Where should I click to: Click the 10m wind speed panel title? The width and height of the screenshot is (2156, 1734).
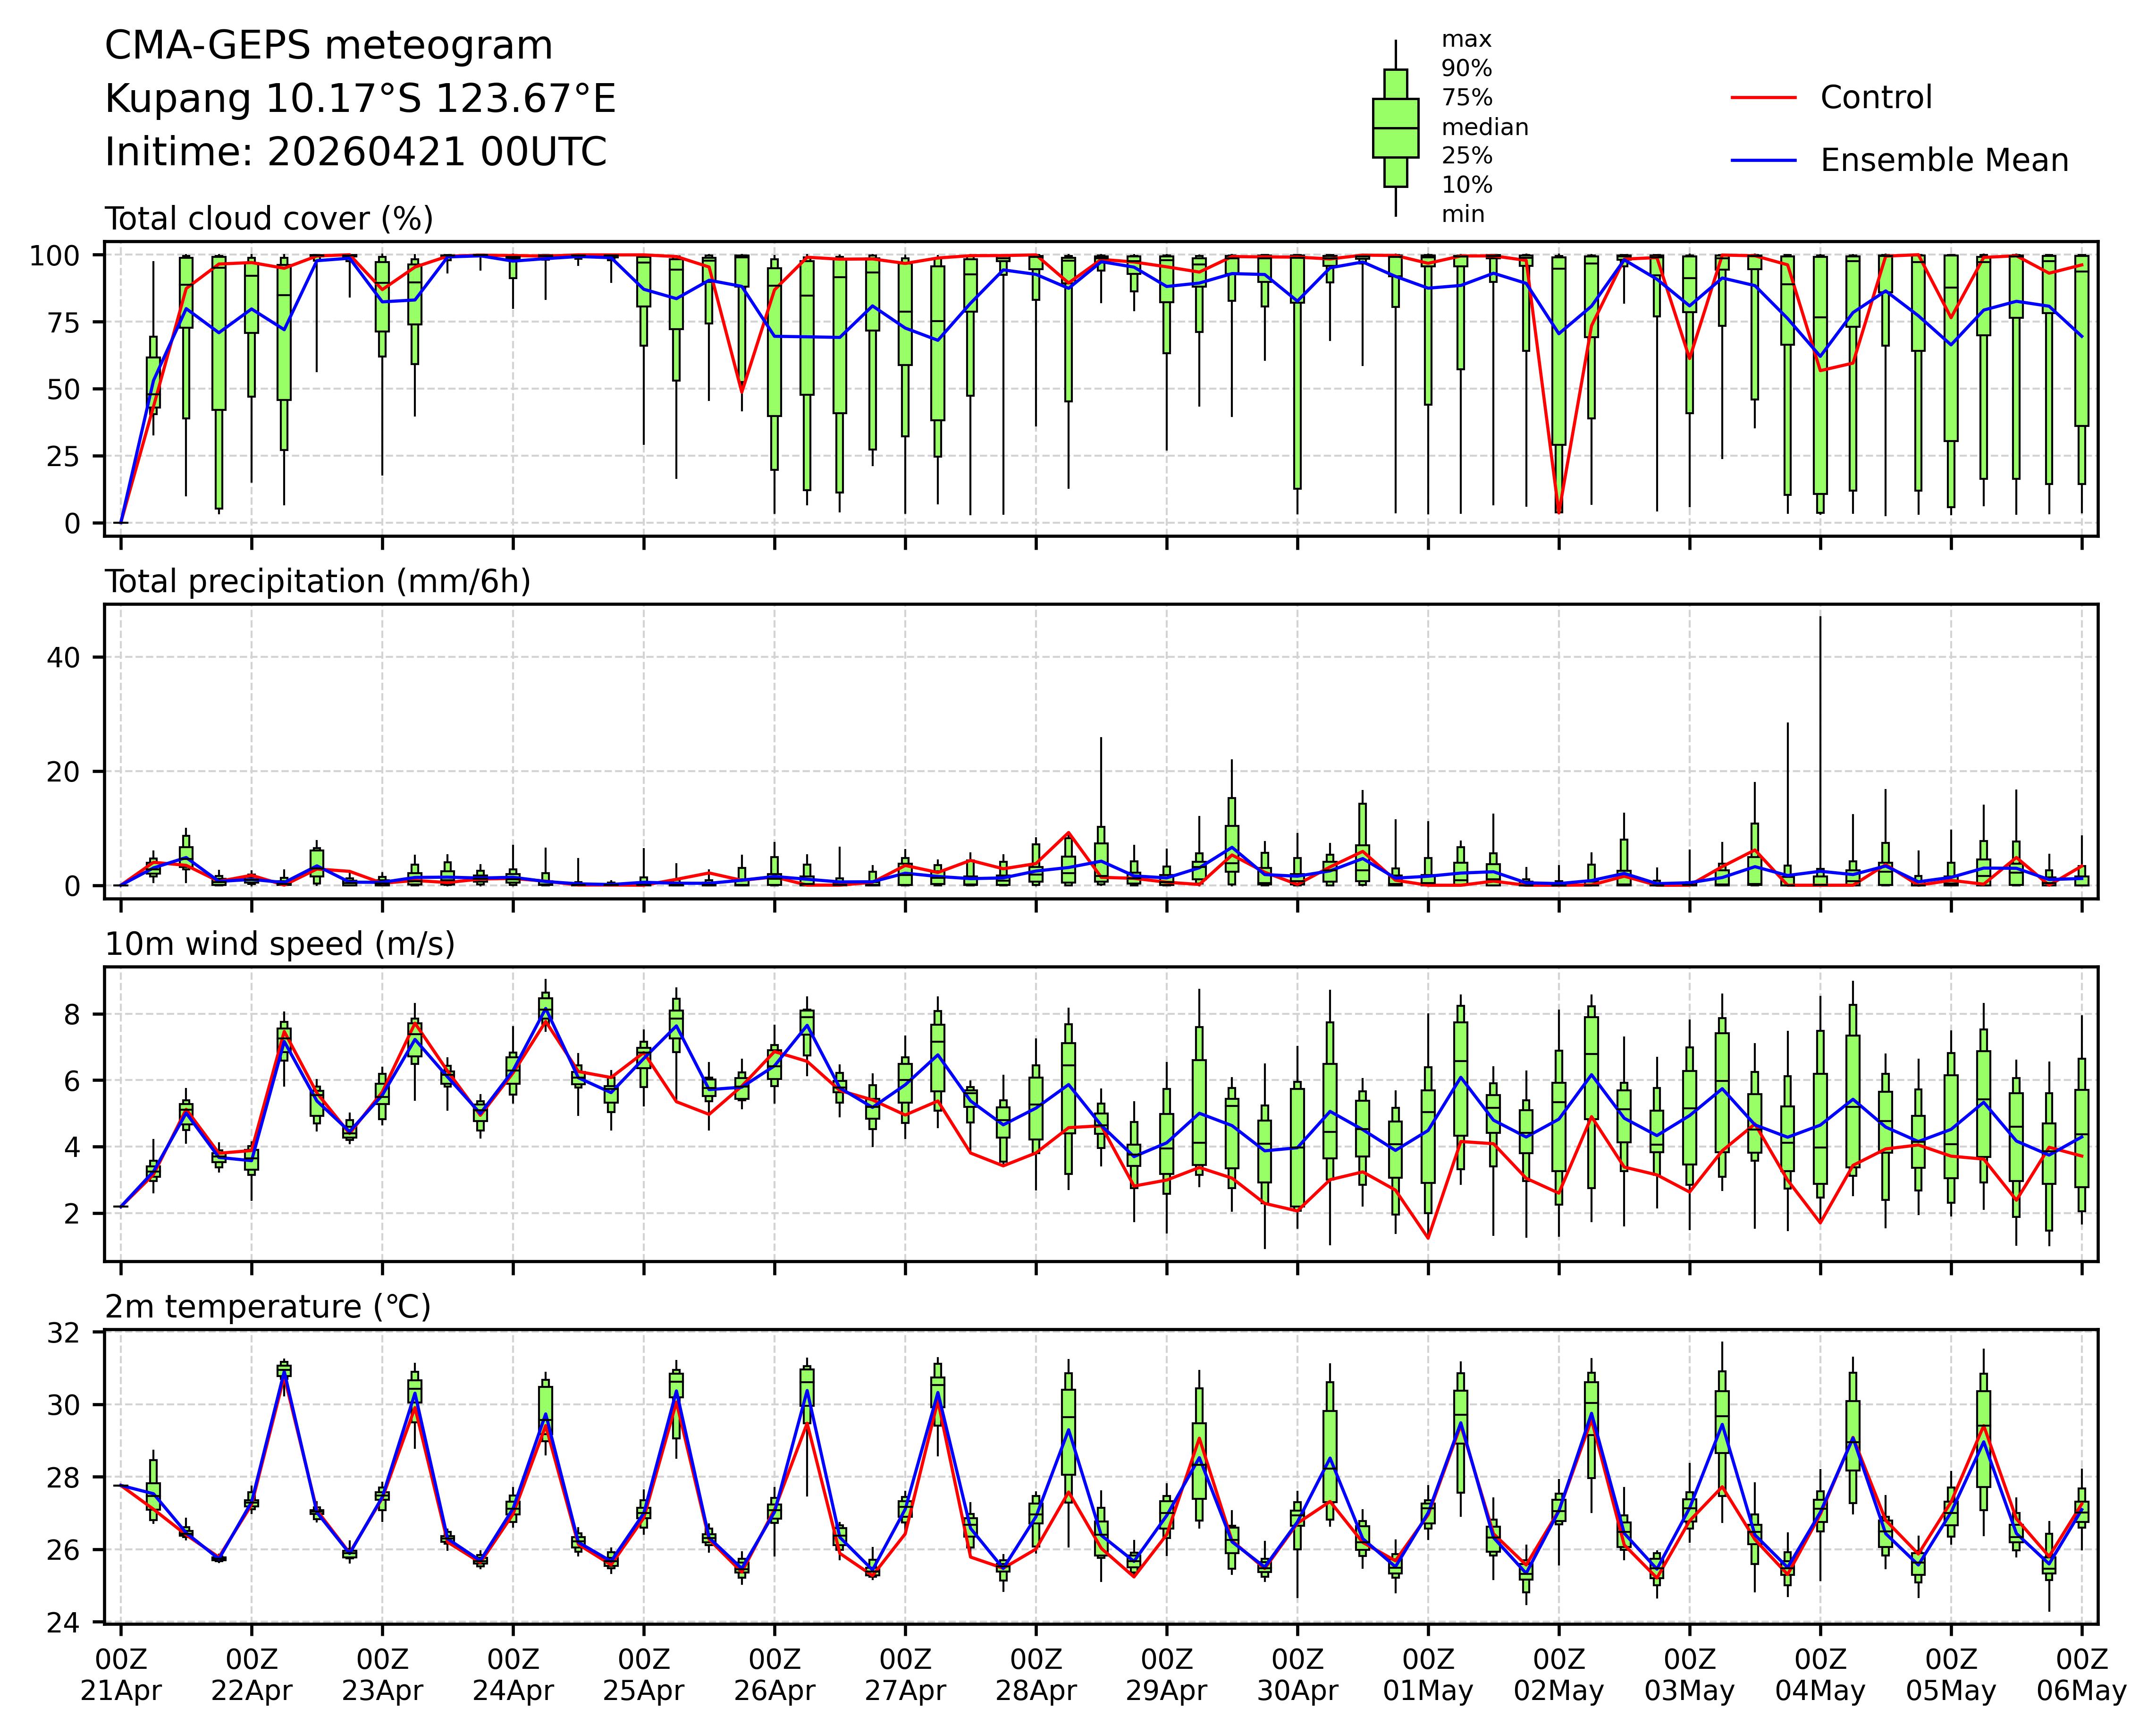pos(280,943)
